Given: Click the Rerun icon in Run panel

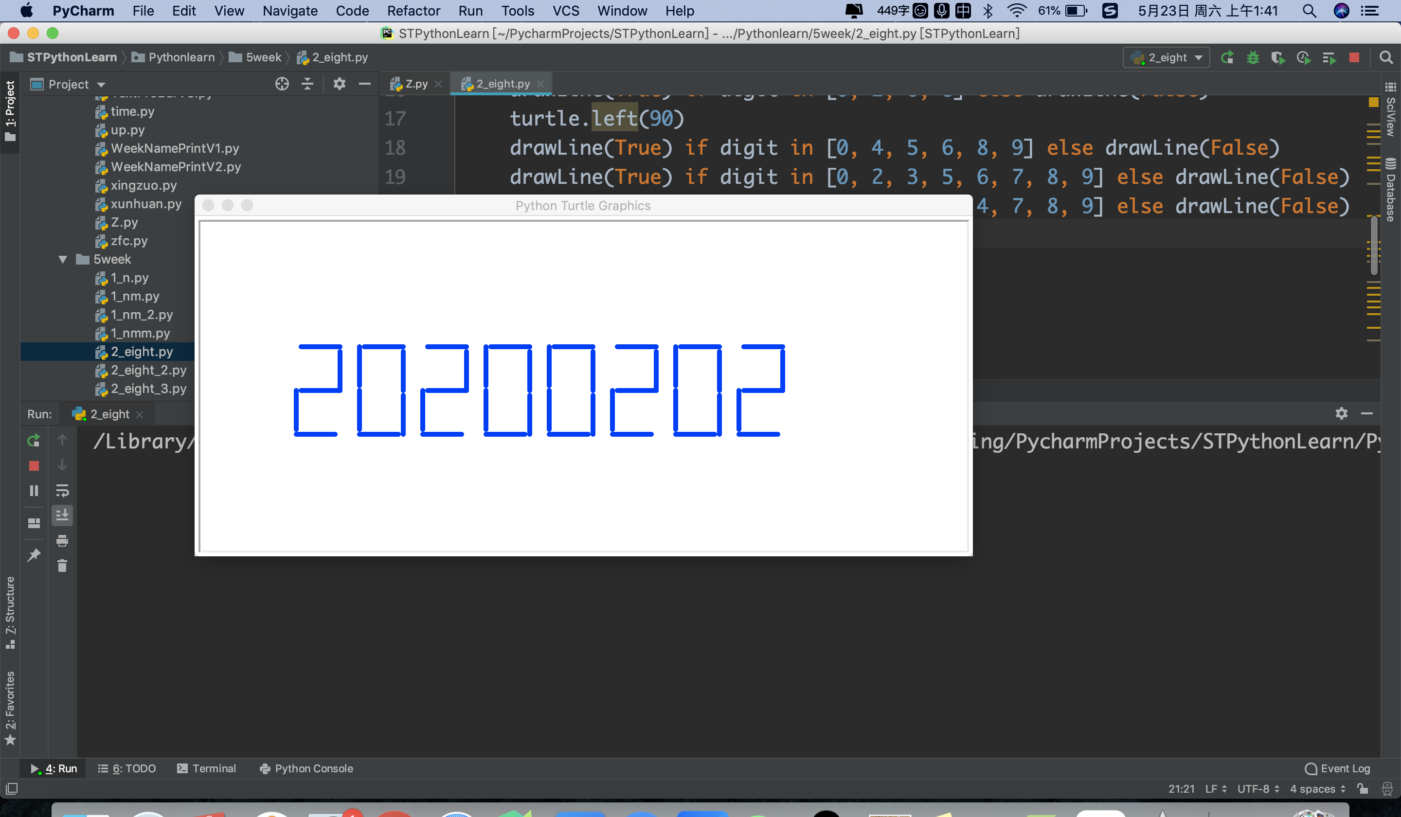Looking at the screenshot, I should pyautogui.click(x=34, y=441).
